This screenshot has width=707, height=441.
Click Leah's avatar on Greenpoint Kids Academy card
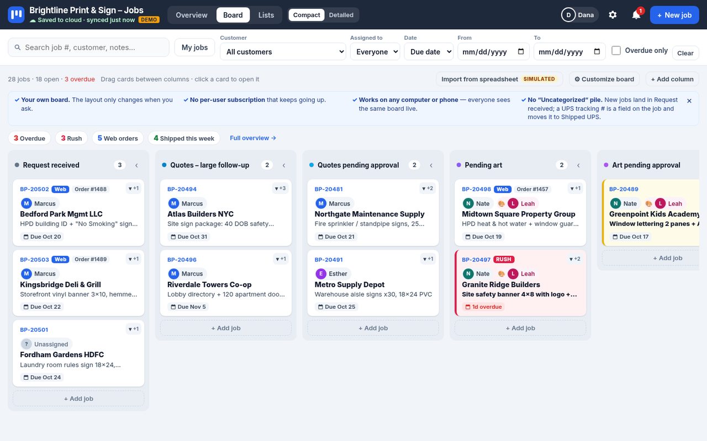[660, 203]
